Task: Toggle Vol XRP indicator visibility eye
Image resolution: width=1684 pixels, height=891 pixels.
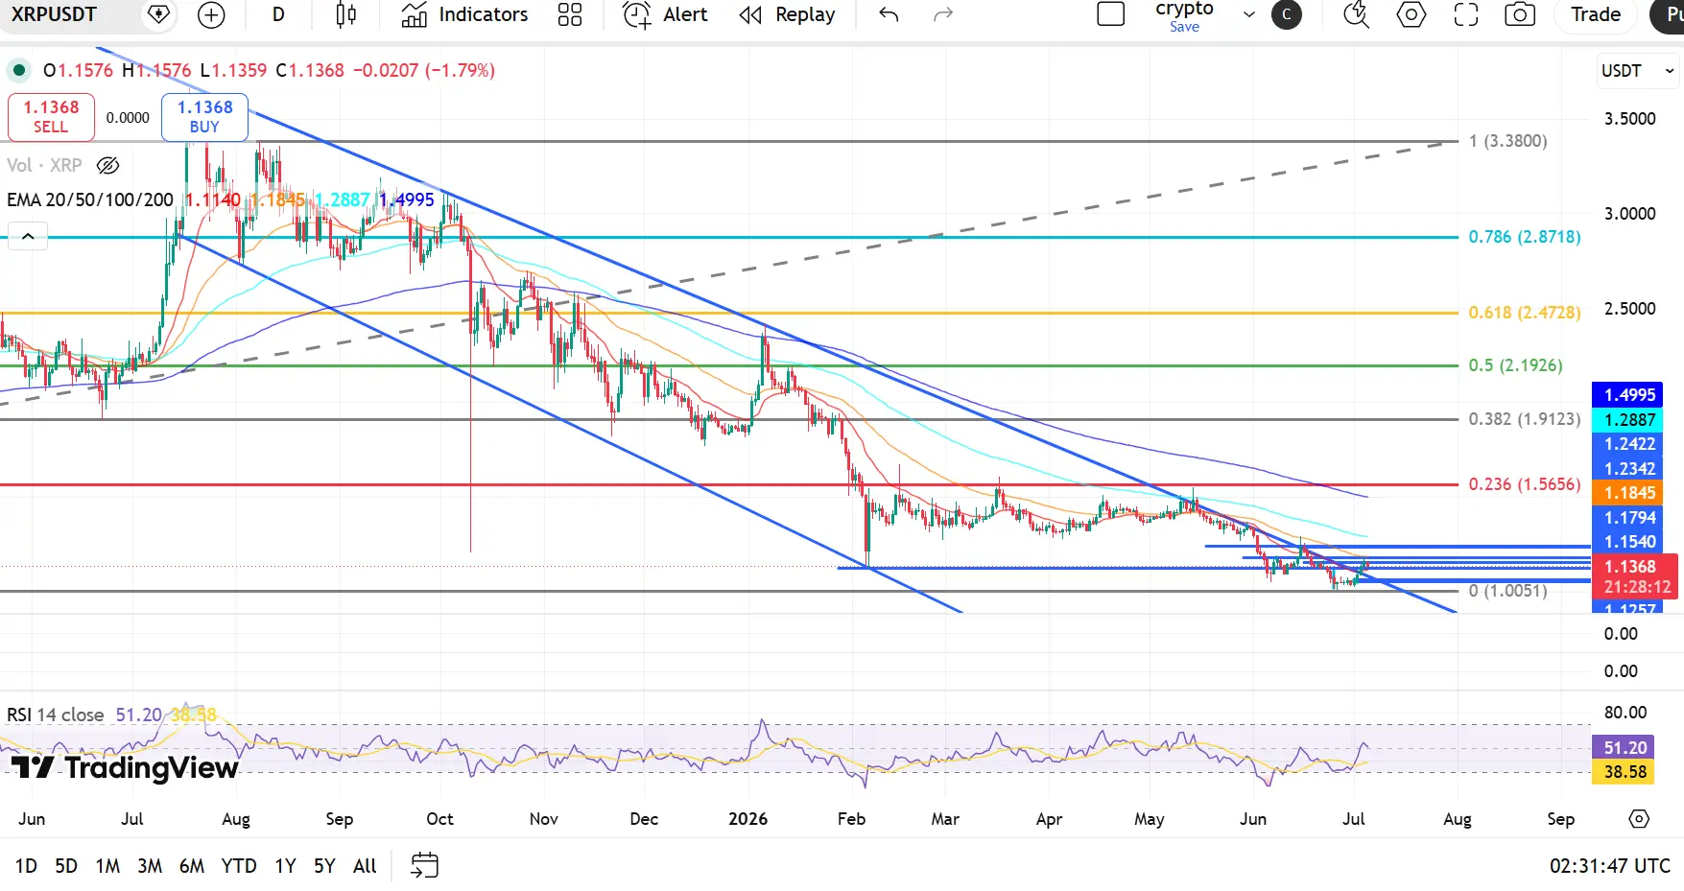Action: [108, 165]
